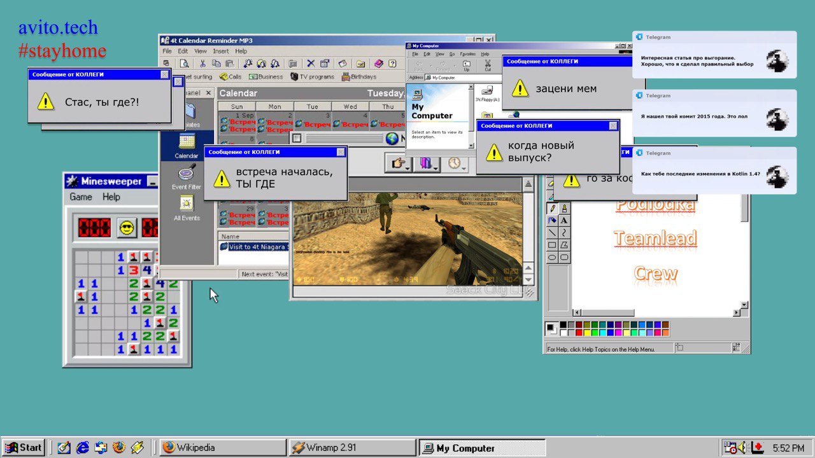Click scroll-up arrow of the game viewer window

[x=528, y=184]
